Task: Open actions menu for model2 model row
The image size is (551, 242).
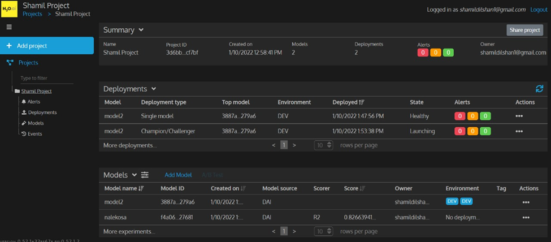Action: click(526, 202)
